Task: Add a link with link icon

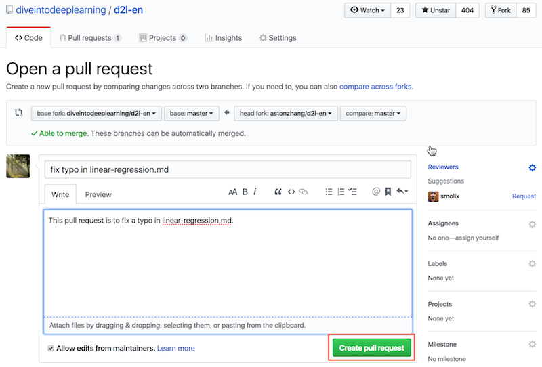Action: pos(303,192)
